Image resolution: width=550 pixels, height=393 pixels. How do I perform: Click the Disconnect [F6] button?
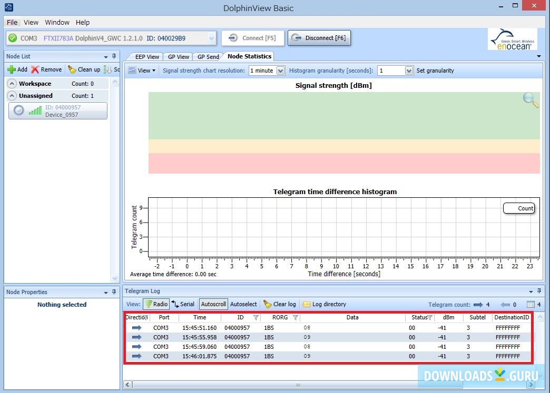pyautogui.click(x=319, y=38)
